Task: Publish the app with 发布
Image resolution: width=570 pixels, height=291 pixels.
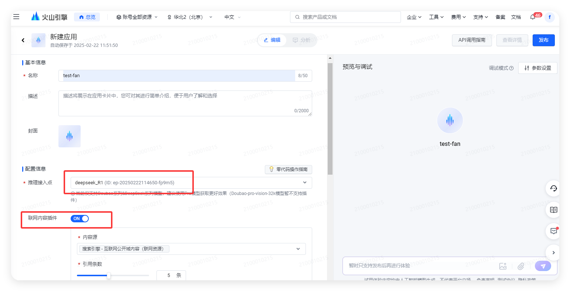Action: pos(543,40)
